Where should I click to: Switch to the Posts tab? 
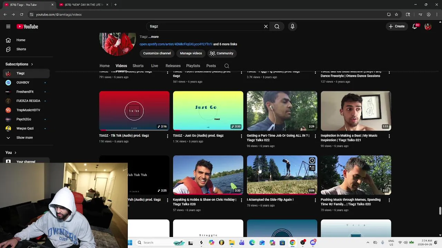tap(211, 66)
